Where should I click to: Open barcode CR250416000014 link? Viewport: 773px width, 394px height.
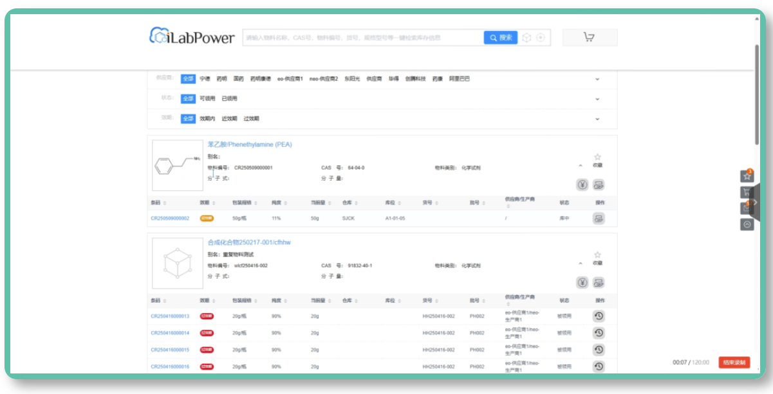tap(170, 333)
